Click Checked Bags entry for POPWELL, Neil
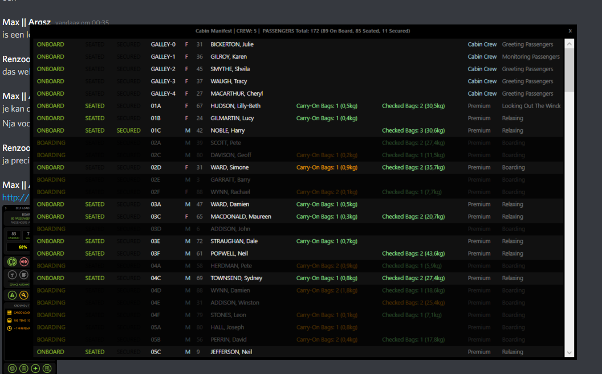 (413, 253)
